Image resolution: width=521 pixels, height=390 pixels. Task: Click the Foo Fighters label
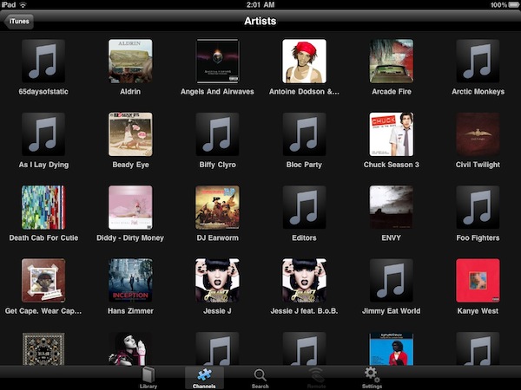[x=478, y=238]
